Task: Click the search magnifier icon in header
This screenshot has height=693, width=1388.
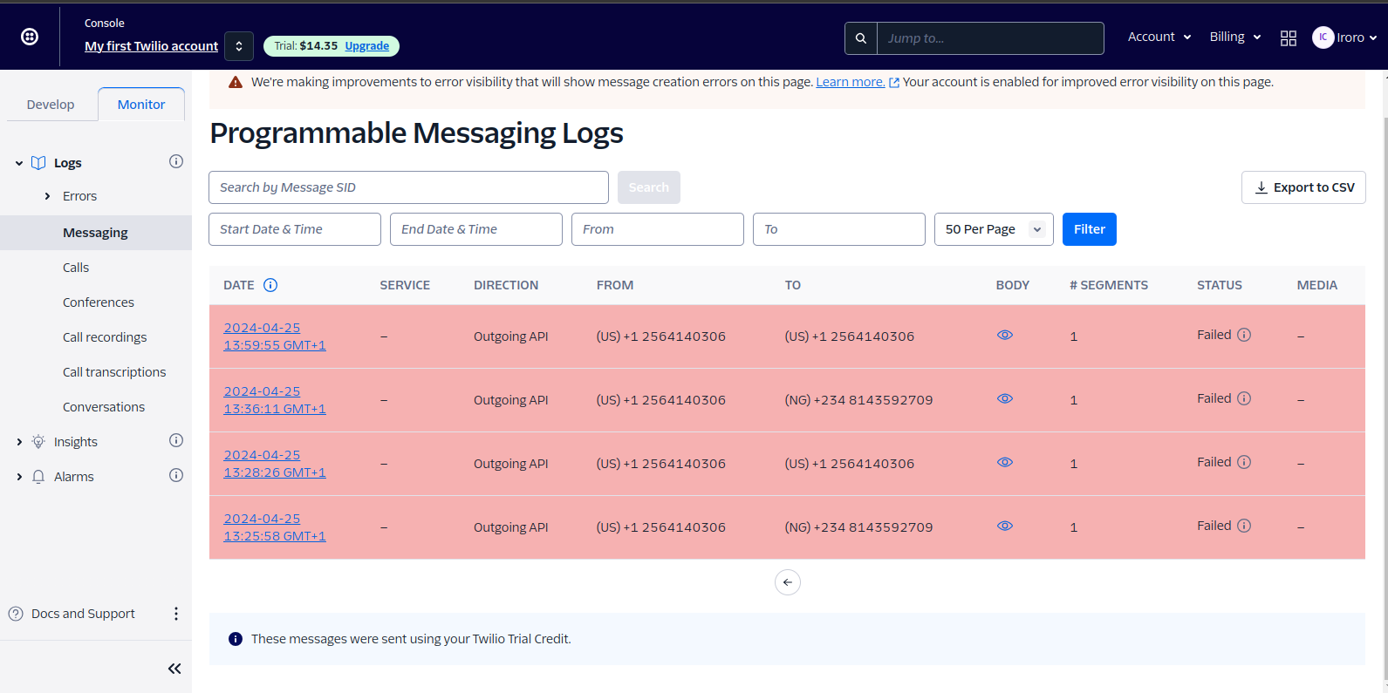Action: coord(861,38)
